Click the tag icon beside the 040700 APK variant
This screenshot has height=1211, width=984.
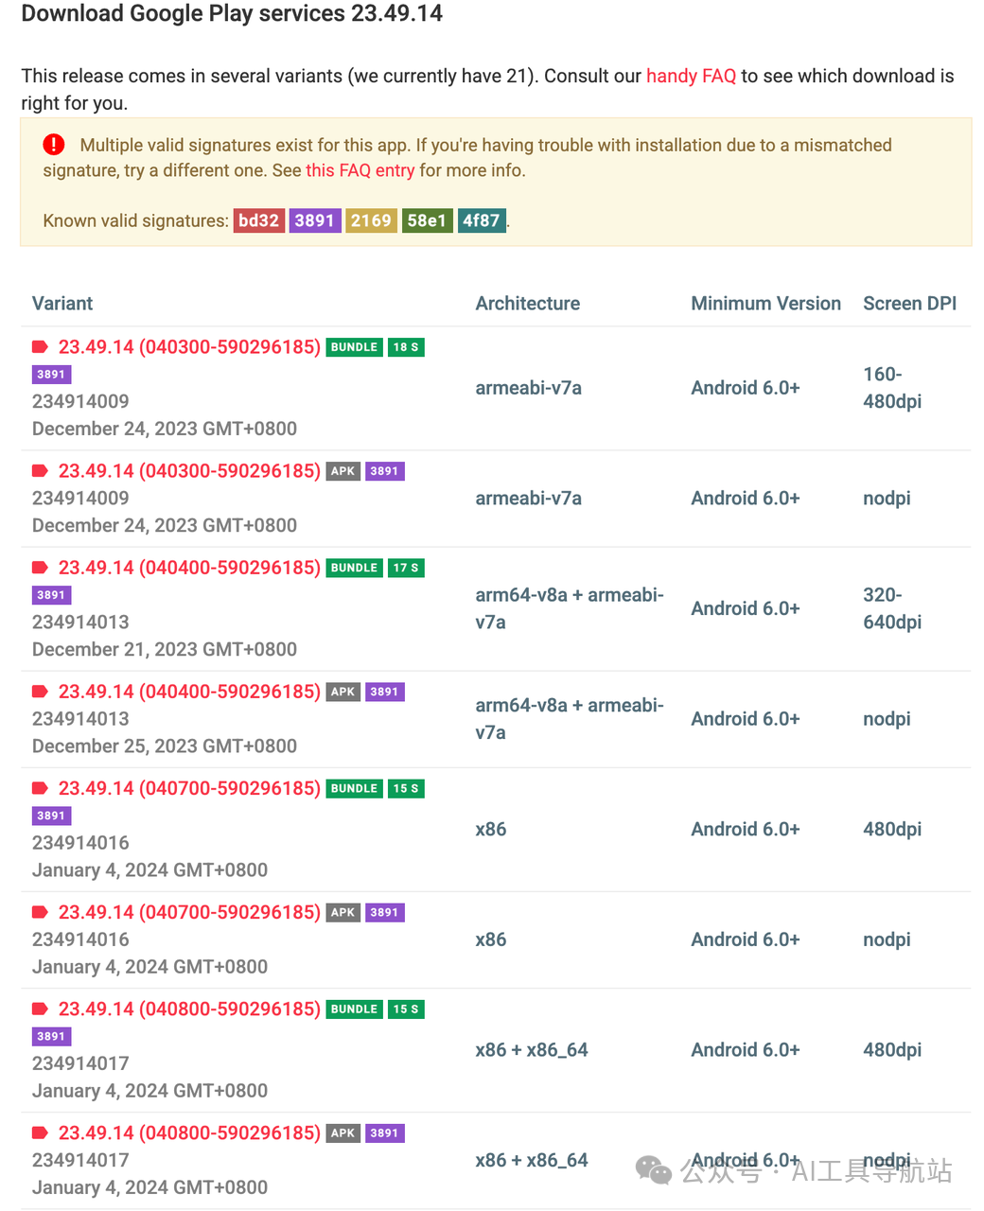(40, 912)
